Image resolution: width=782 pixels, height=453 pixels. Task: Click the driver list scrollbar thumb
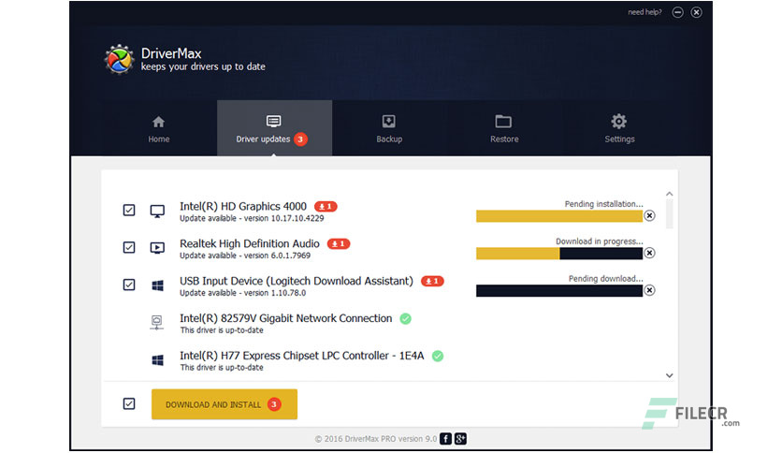tap(670, 213)
